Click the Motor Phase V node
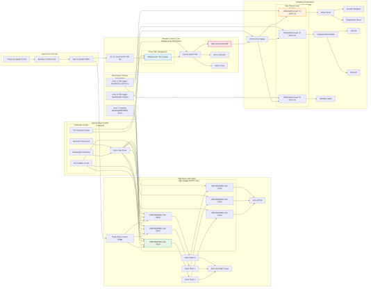 tap(190, 269)
